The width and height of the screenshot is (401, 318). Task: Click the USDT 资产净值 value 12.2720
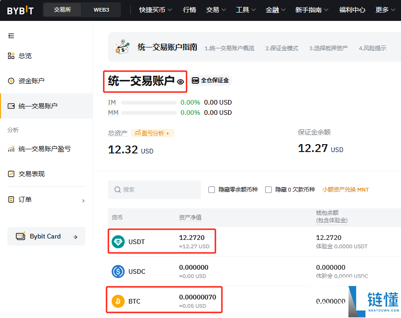point(192,238)
